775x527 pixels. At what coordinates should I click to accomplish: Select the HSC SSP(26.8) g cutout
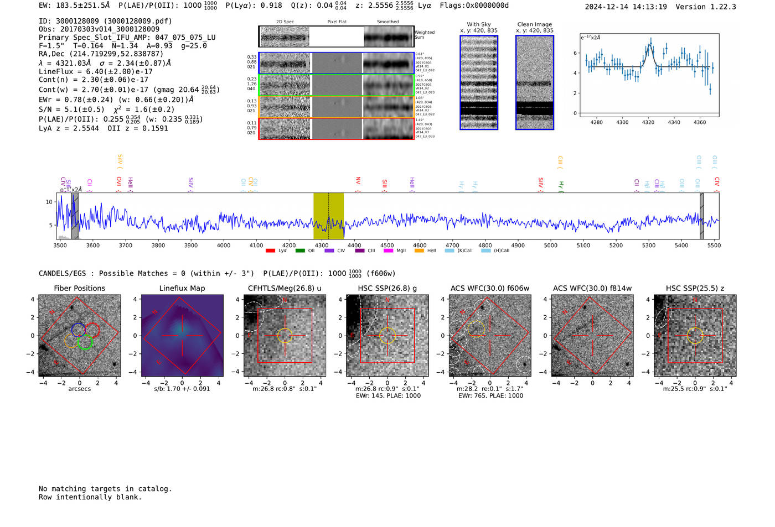[x=387, y=336]
